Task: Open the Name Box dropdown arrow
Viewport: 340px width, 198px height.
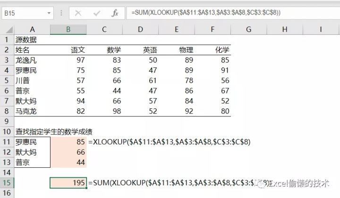Action: (x=49, y=13)
